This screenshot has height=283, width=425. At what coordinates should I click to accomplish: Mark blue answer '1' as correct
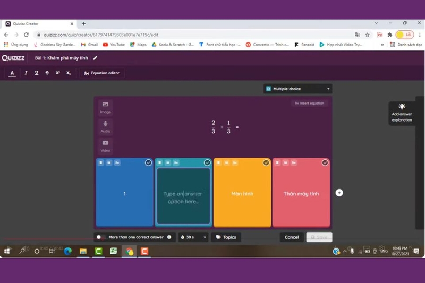pyautogui.click(x=148, y=162)
